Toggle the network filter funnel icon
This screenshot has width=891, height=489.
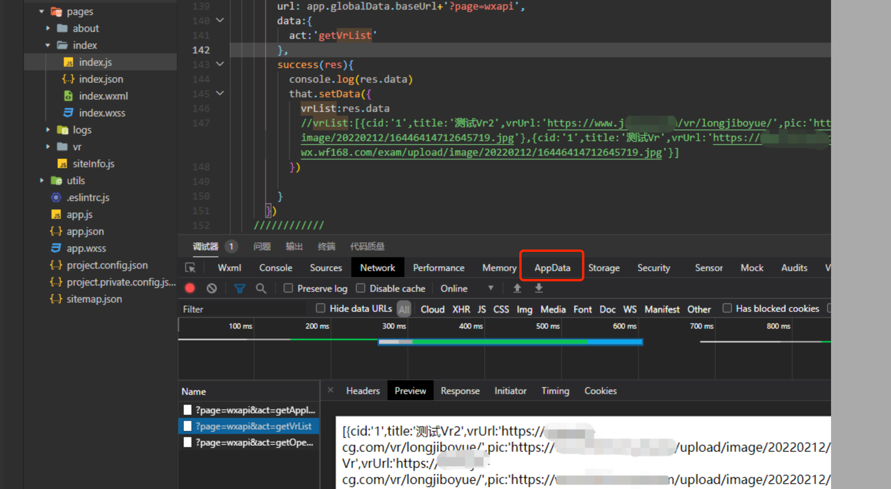coord(239,288)
